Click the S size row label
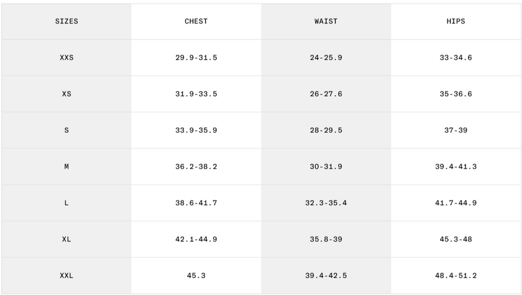Screen dimensions: 522x295 tap(66, 130)
